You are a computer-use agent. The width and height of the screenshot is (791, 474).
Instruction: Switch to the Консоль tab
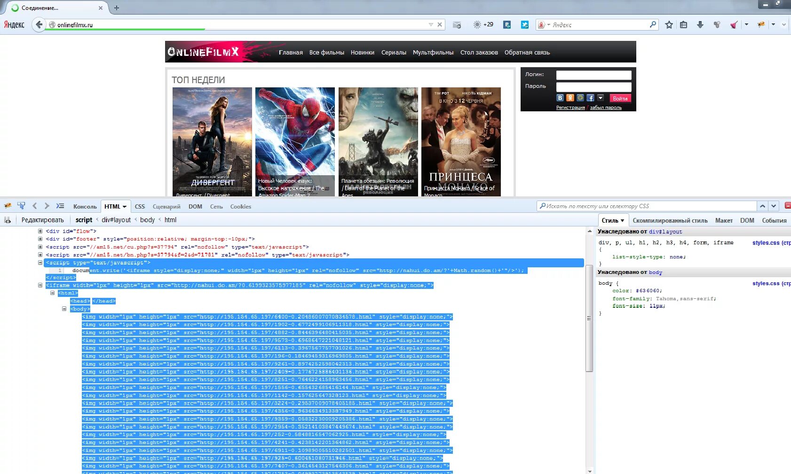click(x=85, y=207)
